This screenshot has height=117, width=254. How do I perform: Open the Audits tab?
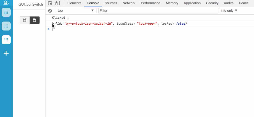tap(228, 3)
